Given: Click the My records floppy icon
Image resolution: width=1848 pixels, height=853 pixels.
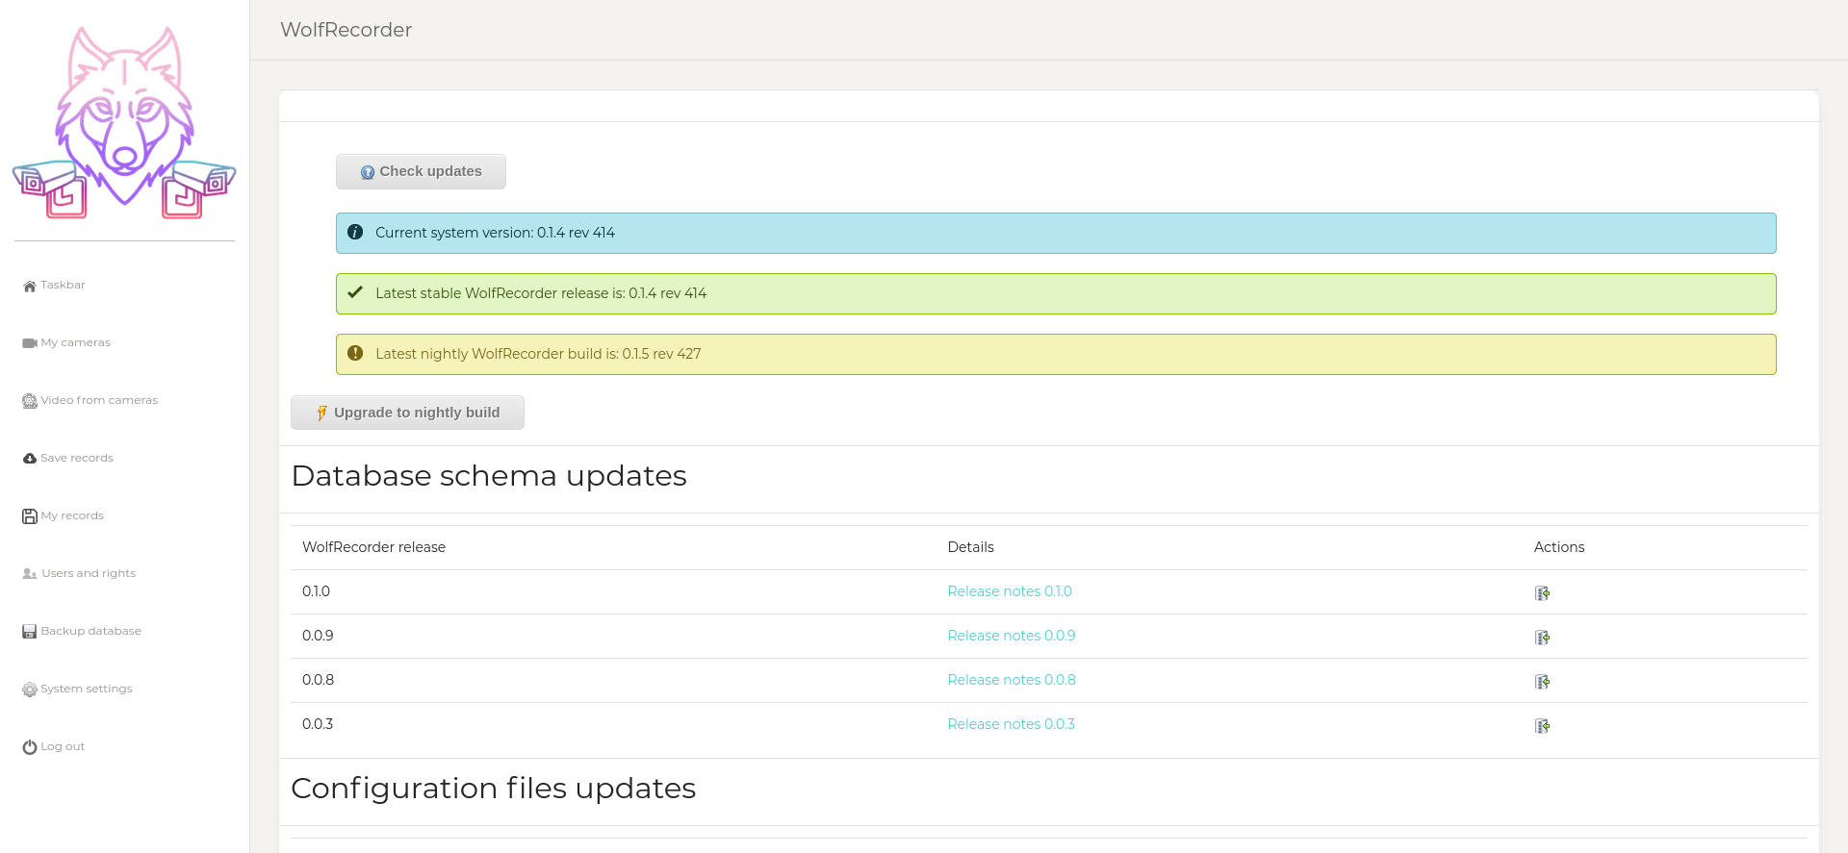Looking at the screenshot, I should pyautogui.click(x=30, y=516).
